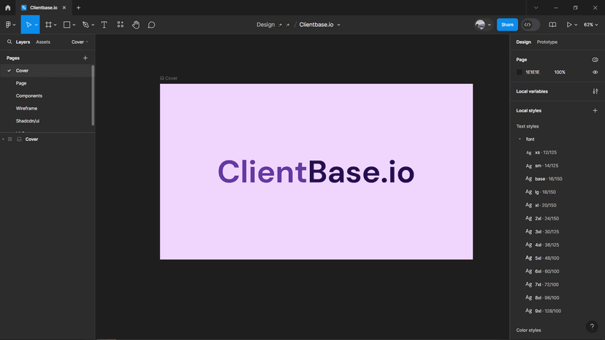The image size is (605, 340).
Task: Switch to the Assets tab
Action: [x=43, y=42]
